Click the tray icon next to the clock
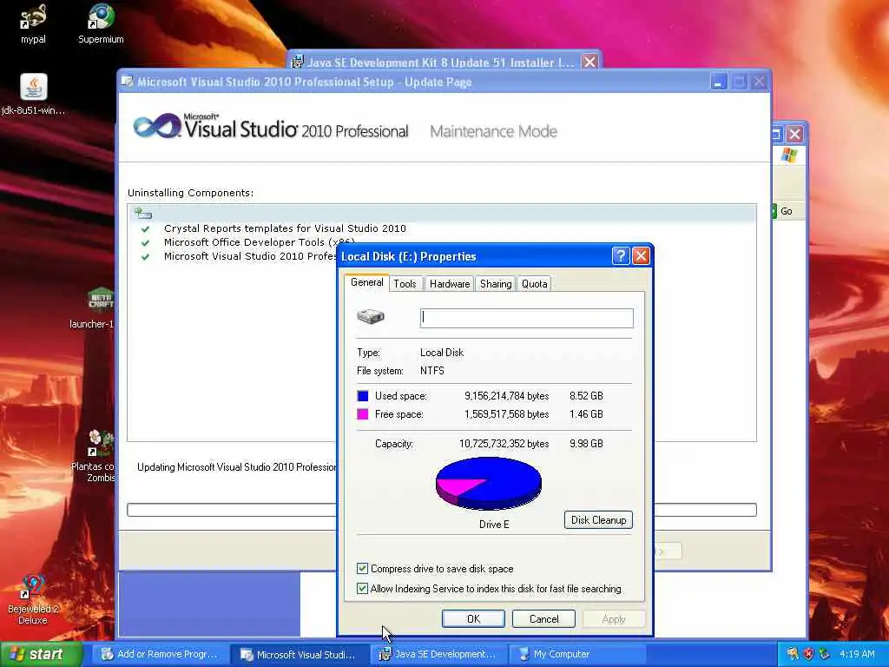The image size is (889, 667). click(x=824, y=654)
